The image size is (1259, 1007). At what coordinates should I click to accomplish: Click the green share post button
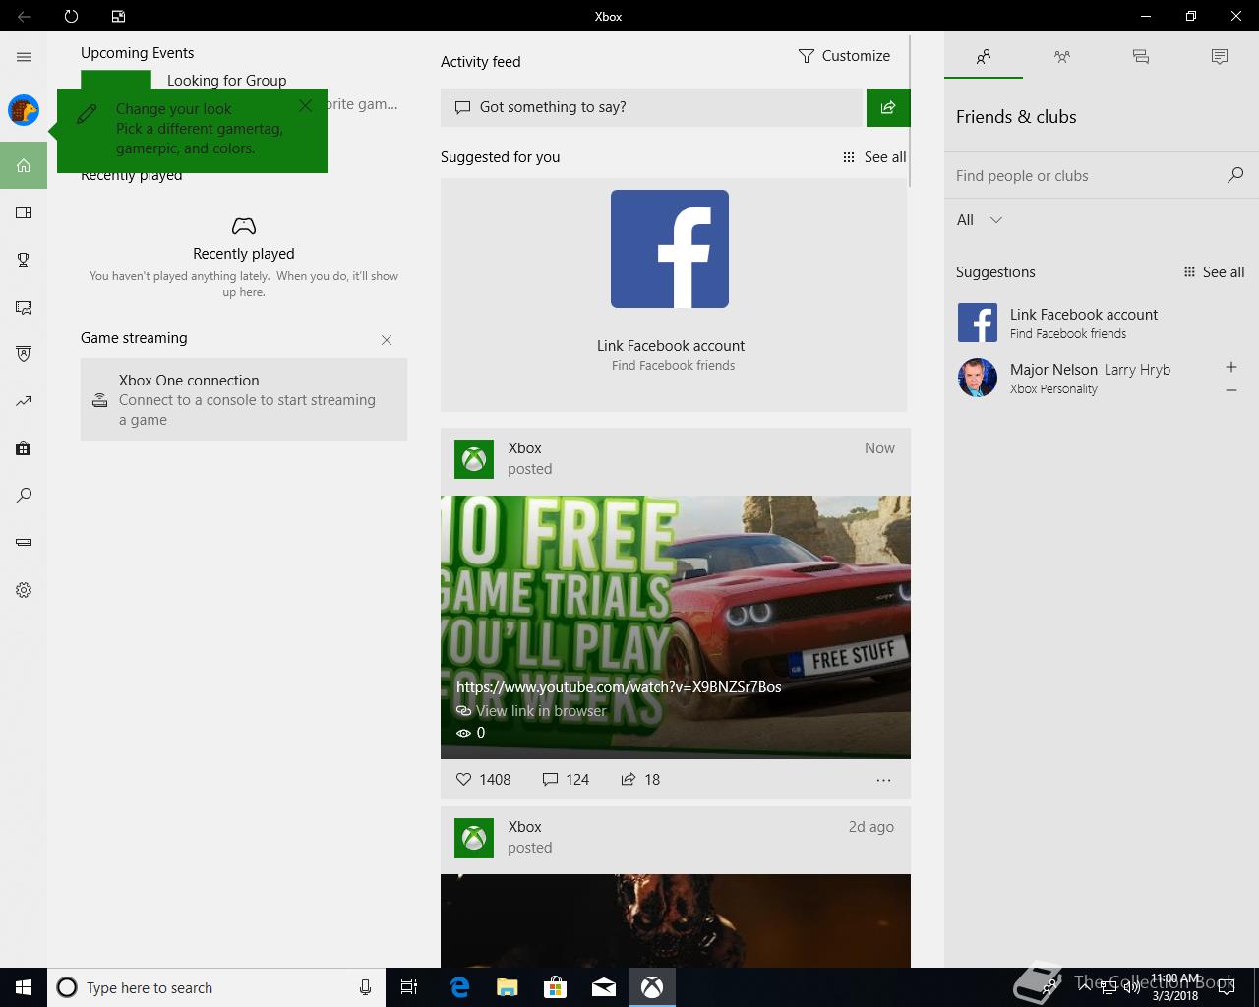tap(888, 107)
